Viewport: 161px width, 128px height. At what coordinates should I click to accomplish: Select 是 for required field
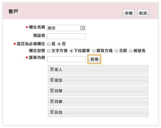tap(49, 43)
